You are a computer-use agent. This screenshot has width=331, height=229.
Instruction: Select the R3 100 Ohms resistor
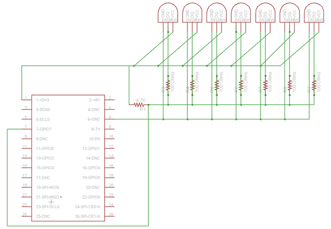pyautogui.click(x=168, y=85)
